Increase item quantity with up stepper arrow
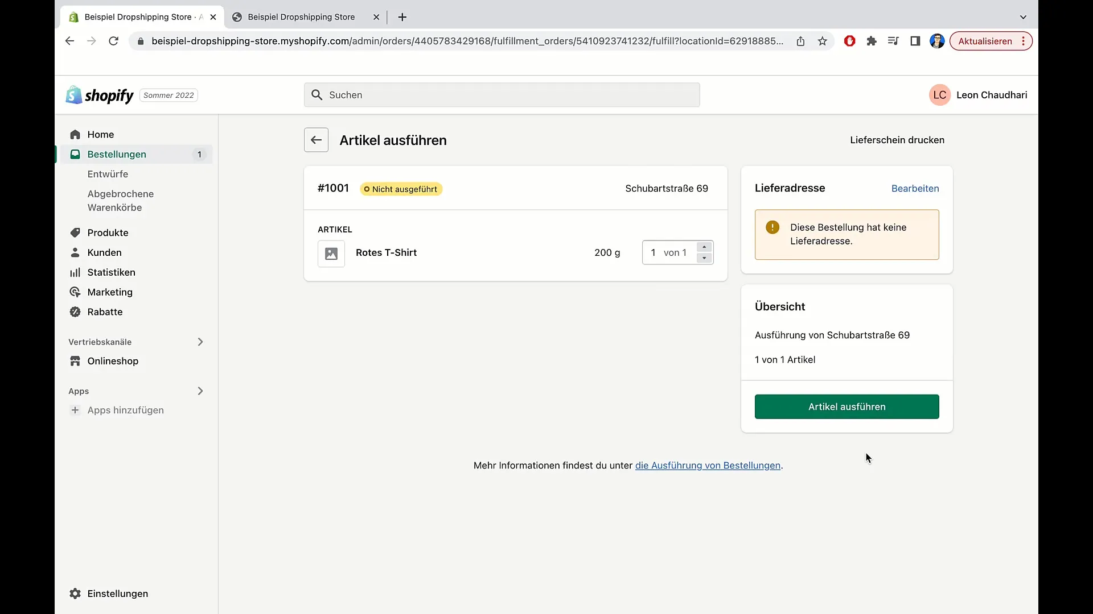The width and height of the screenshot is (1093, 614). [704, 247]
